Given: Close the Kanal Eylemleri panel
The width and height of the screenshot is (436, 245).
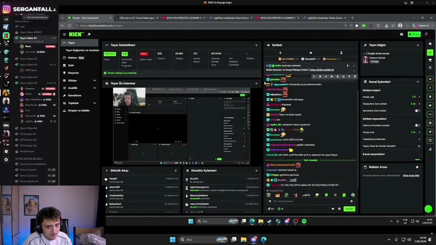Looking at the screenshot, I should tap(418, 82).
